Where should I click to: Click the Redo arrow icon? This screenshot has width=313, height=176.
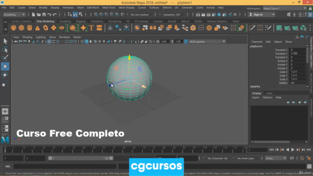click(54, 15)
